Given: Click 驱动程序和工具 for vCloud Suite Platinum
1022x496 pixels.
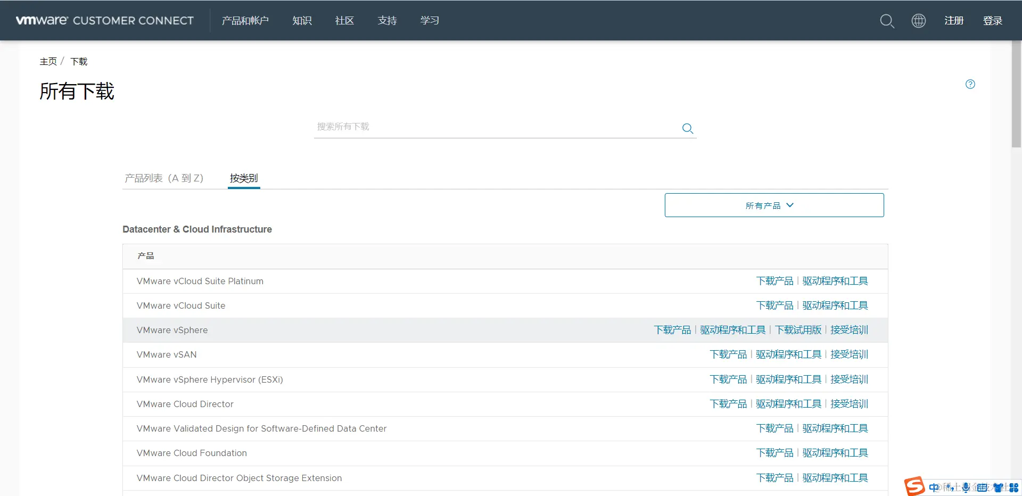Looking at the screenshot, I should pyautogui.click(x=835, y=281).
